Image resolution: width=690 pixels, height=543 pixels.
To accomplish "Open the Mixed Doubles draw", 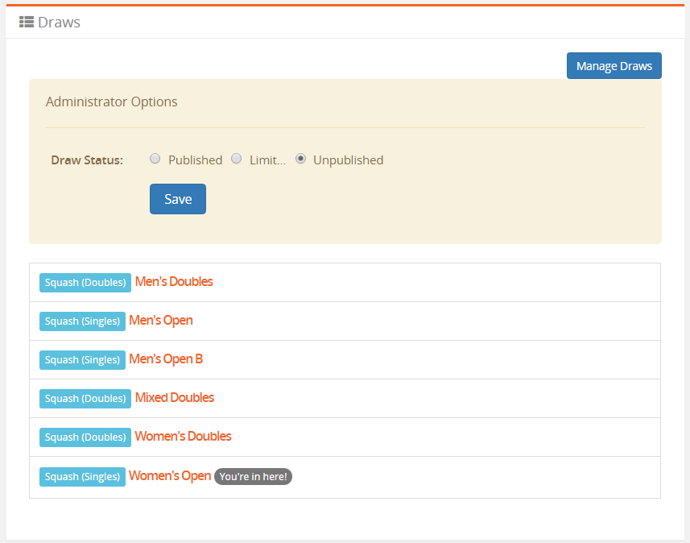I will coord(175,398).
